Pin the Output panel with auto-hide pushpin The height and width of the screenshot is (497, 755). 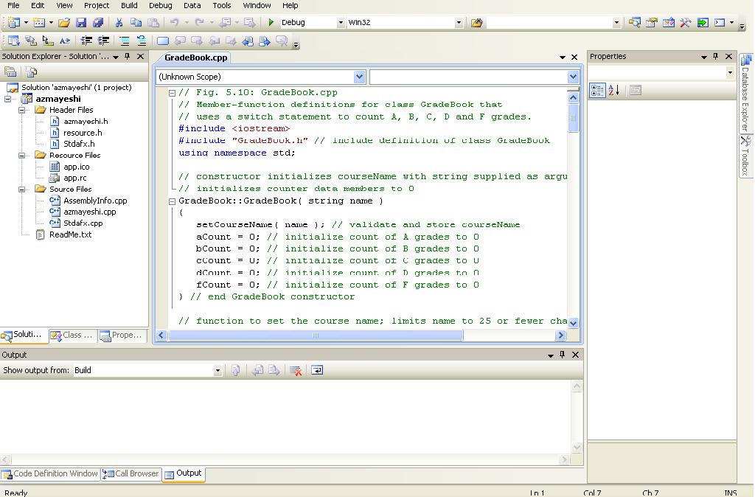tap(562, 355)
